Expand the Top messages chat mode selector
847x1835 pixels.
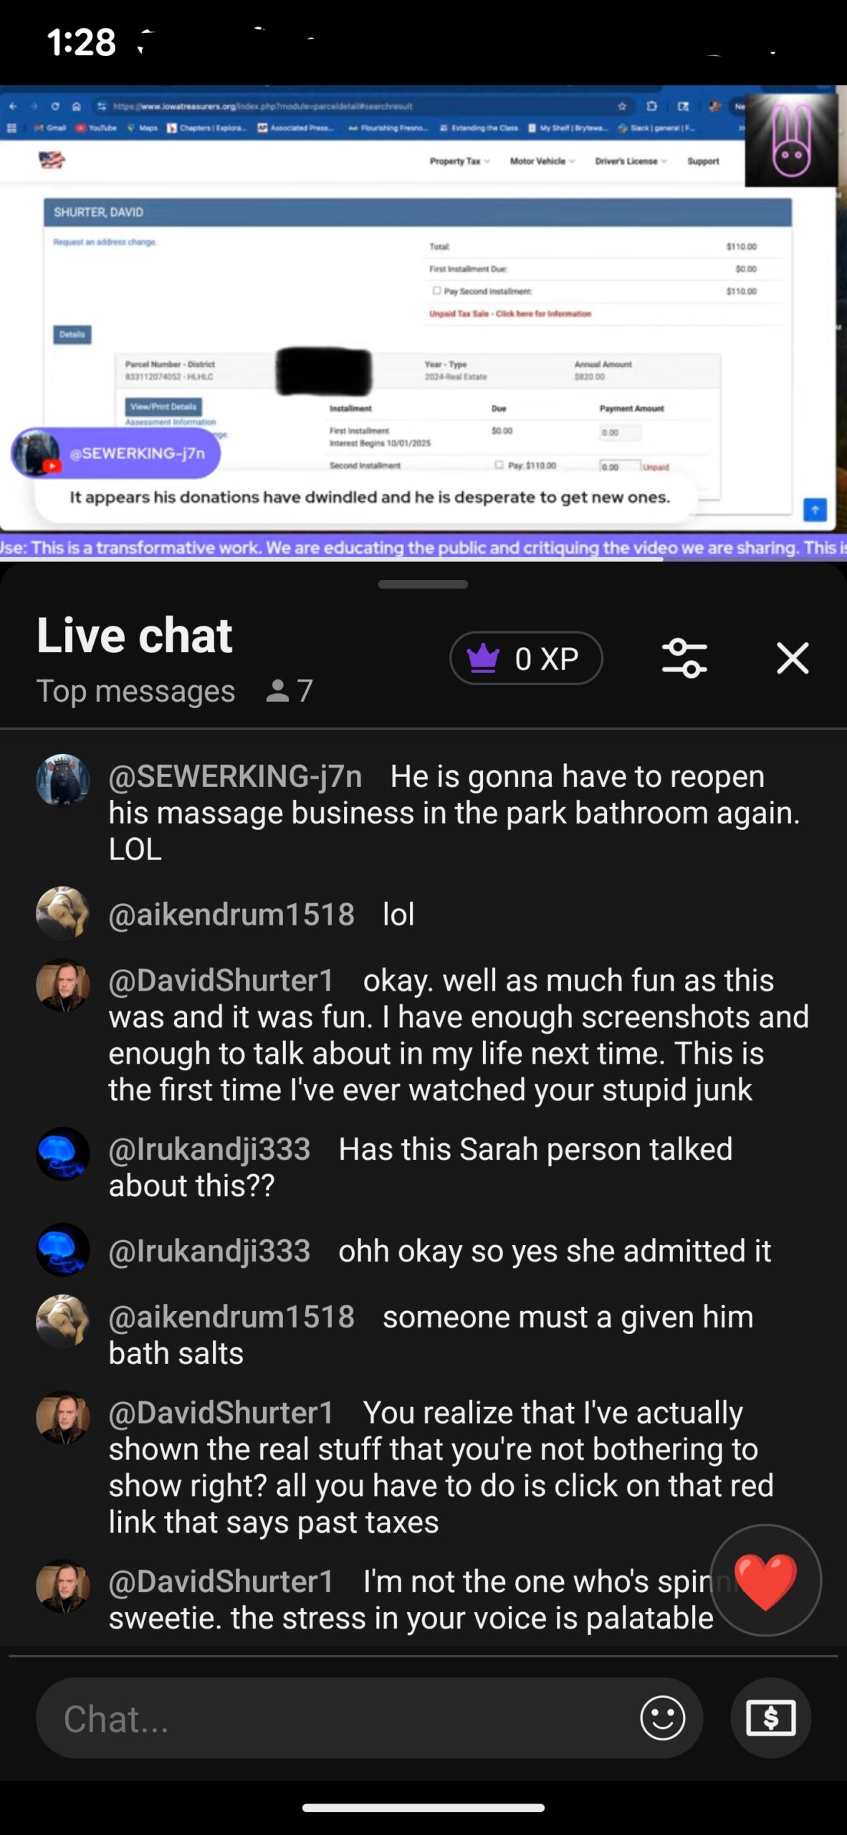pos(135,691)
